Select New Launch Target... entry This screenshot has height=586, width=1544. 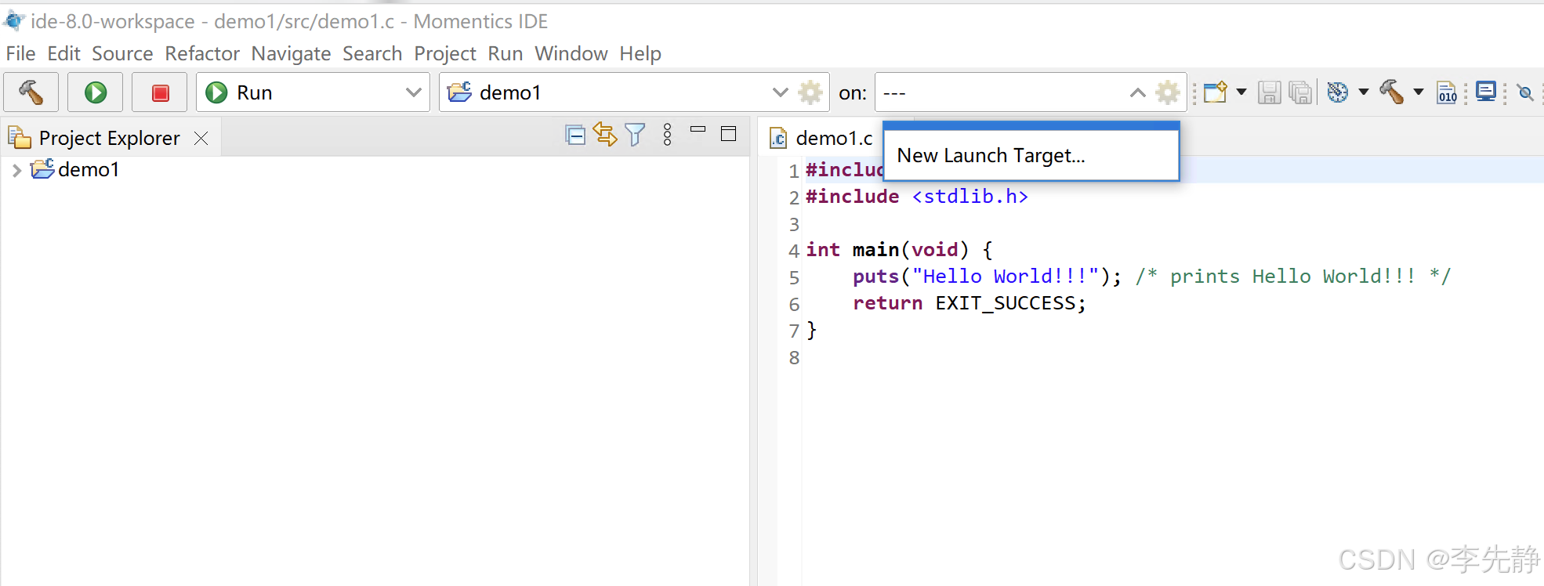[x=1031, y=155]
